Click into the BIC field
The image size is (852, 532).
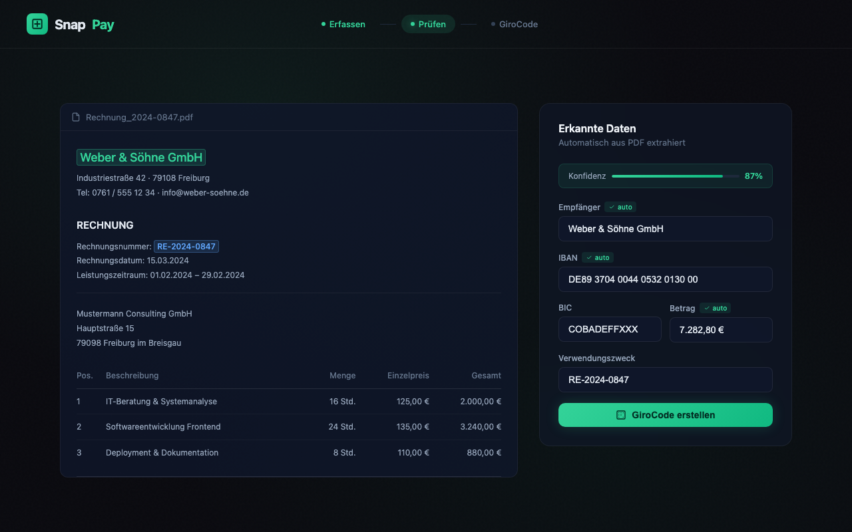(609, 329)
